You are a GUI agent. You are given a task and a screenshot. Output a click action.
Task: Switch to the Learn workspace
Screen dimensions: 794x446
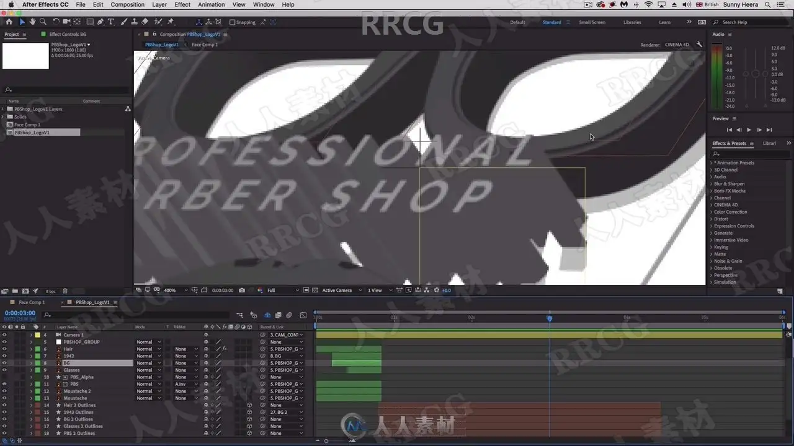tap(664, 22)
